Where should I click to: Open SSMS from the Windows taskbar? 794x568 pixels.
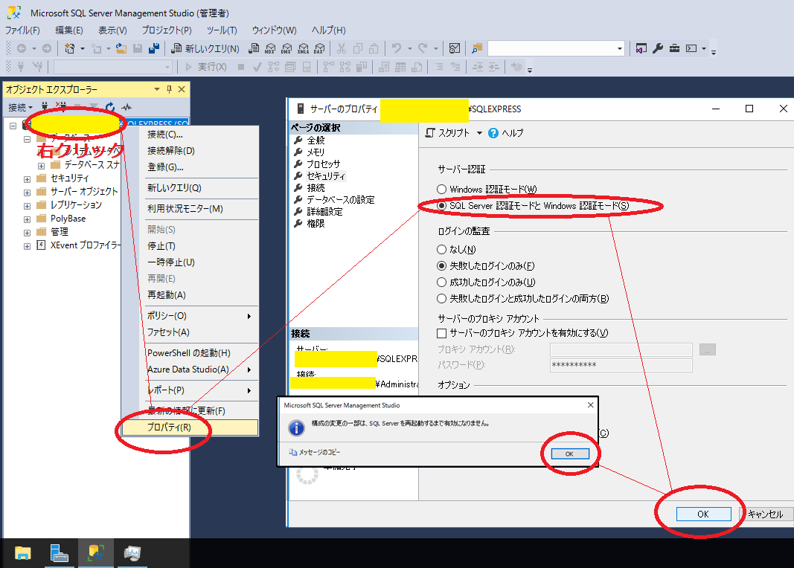point(95,552)
